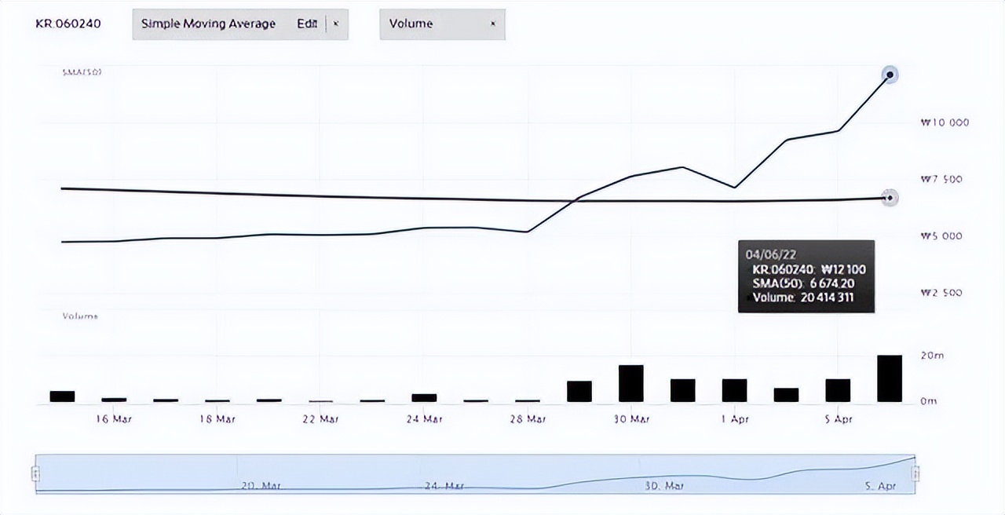Click the range navigator shaded area
1005x515 pixels.
(475, 474)
